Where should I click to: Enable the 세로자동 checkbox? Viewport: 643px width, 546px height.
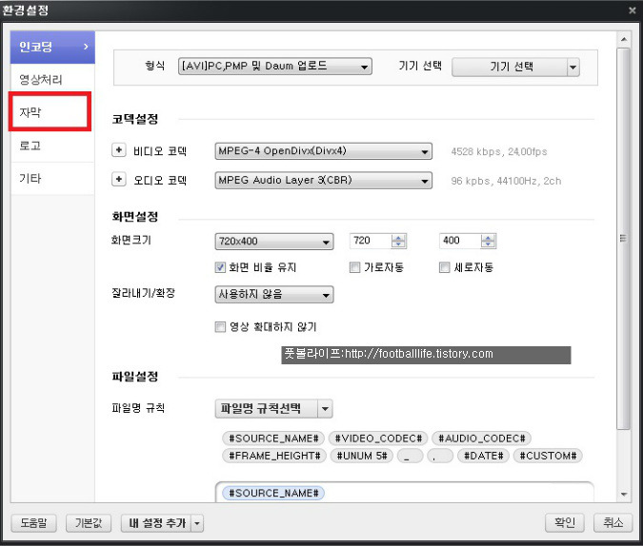[x=444, y=267]
